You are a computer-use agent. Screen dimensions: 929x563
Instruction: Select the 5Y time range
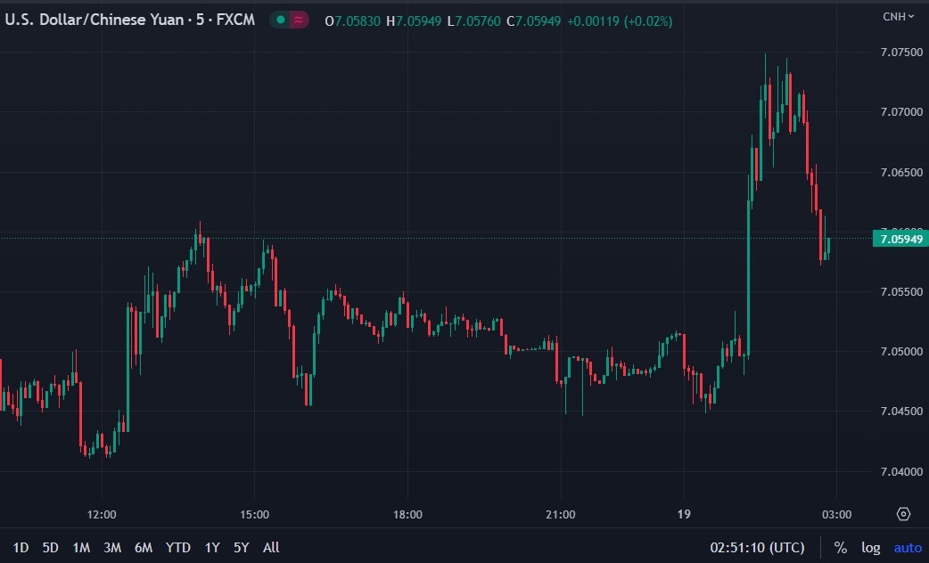tap(241, 548)
